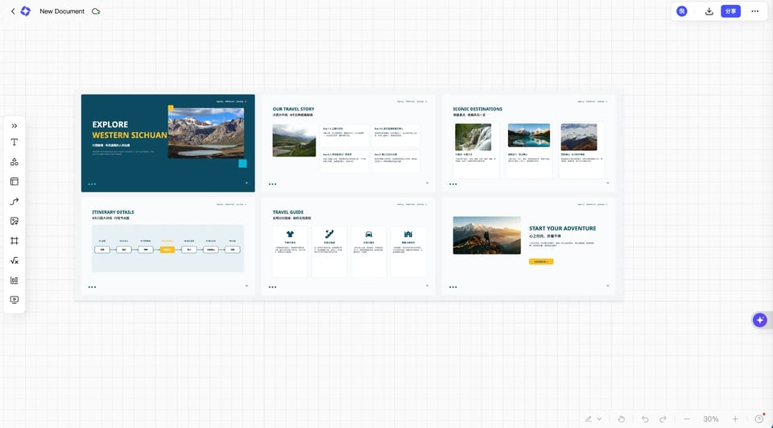Click the escalator icon in Travel Guide
This screenshot has width=773, height=428.
point(329,234)
